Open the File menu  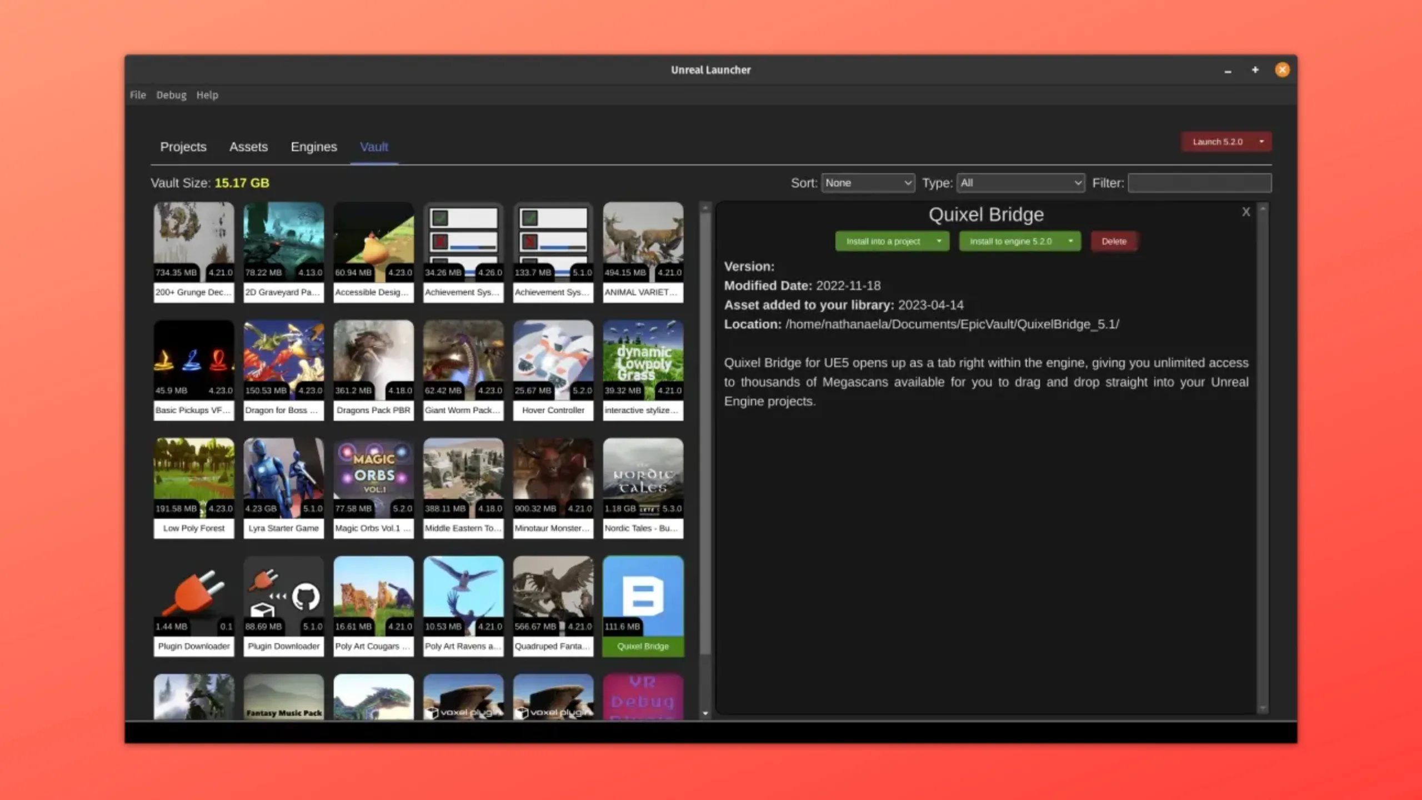click(x=138, y=95)
